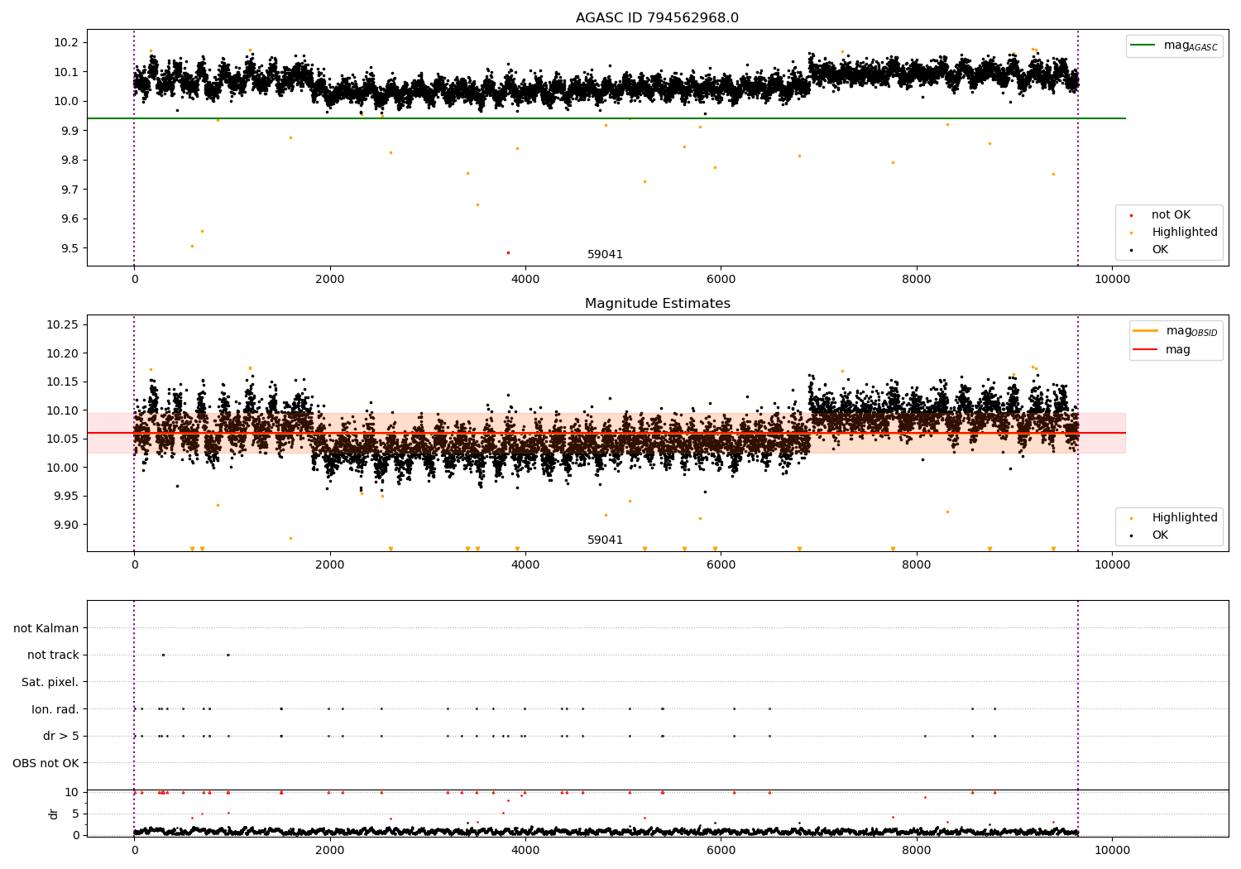
Task: Click 'OK' legend entry in top plot
Action: (1160, 250)
